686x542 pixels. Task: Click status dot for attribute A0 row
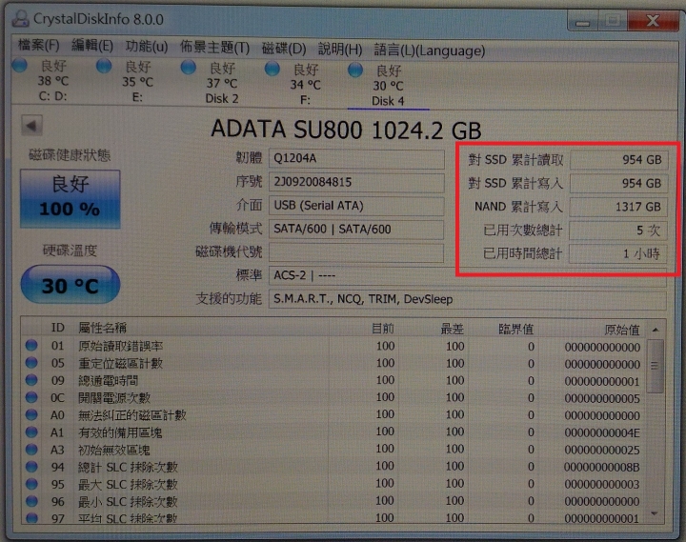31,414
